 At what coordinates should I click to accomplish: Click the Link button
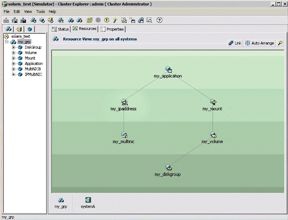235,43
